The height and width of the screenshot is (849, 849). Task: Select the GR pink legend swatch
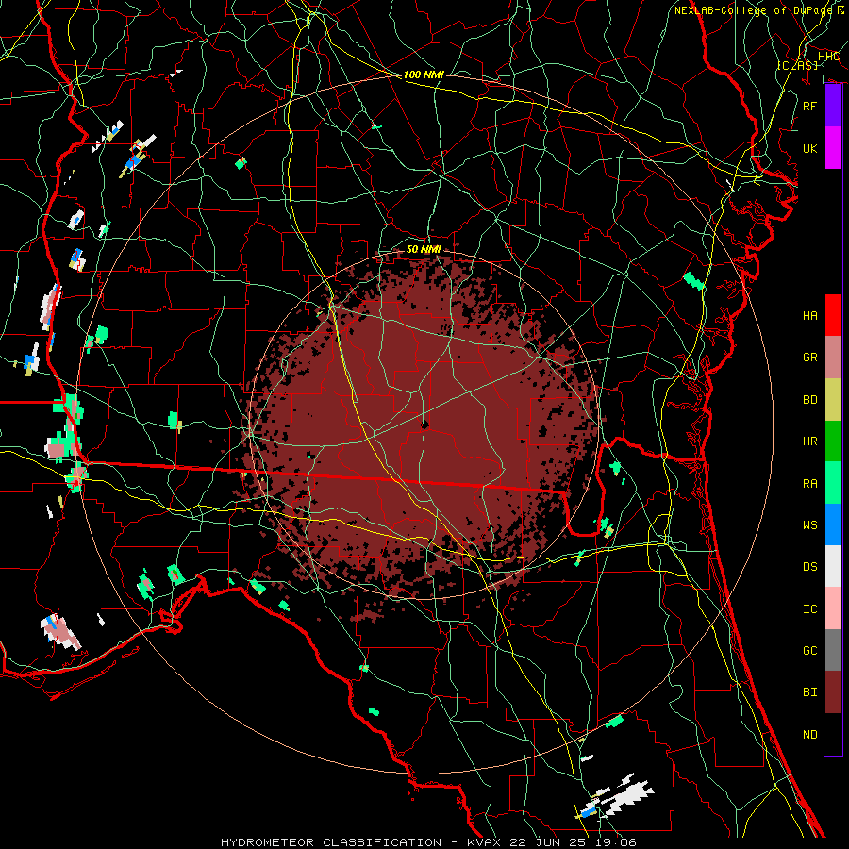pos(833,358)
